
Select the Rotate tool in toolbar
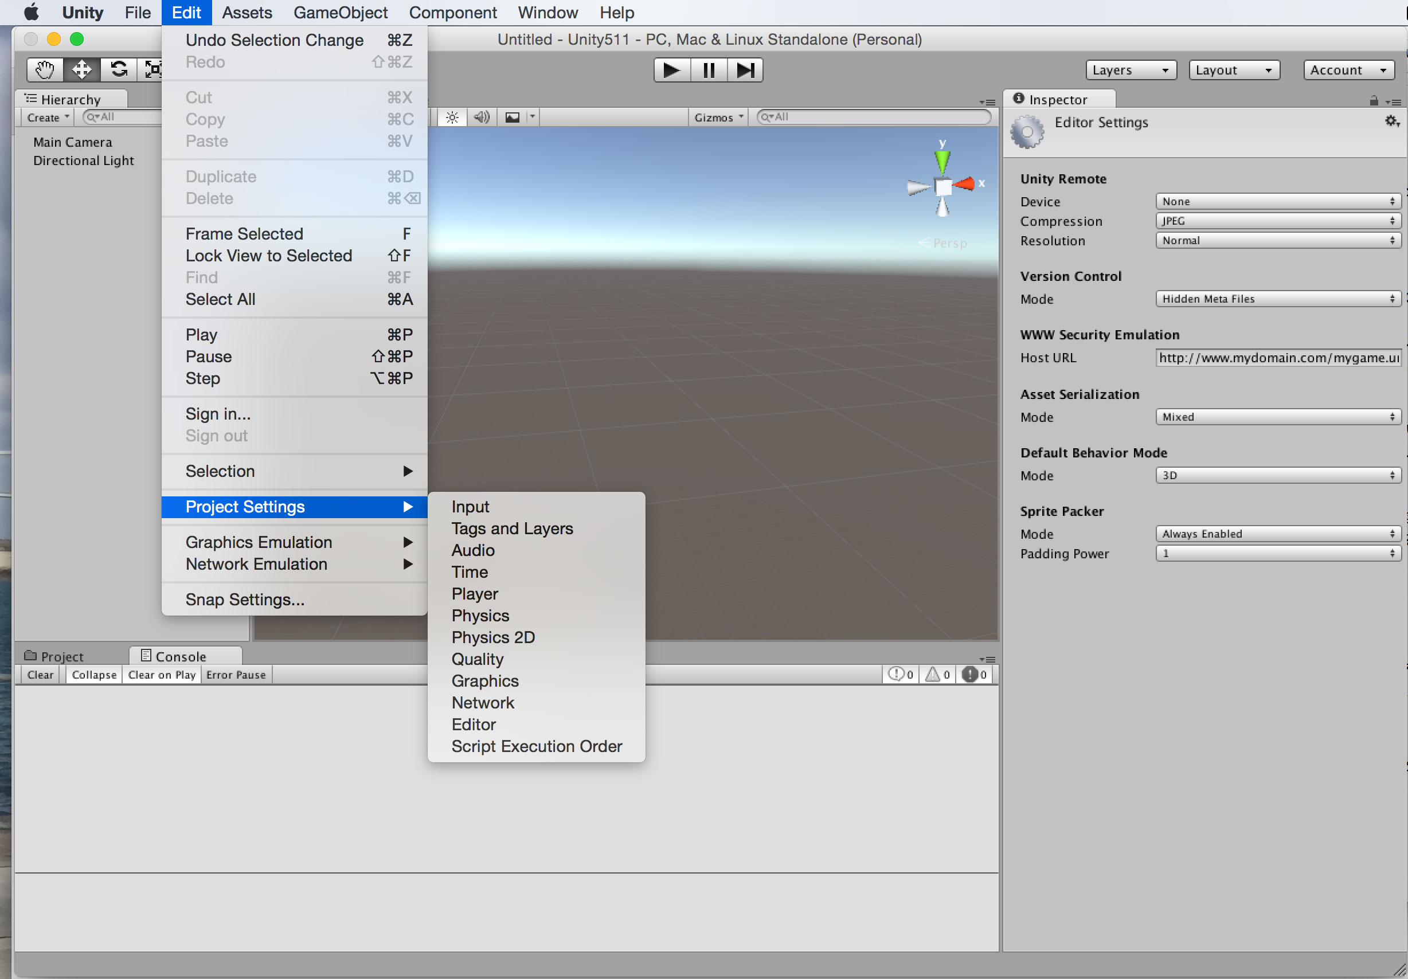(118, 70)
